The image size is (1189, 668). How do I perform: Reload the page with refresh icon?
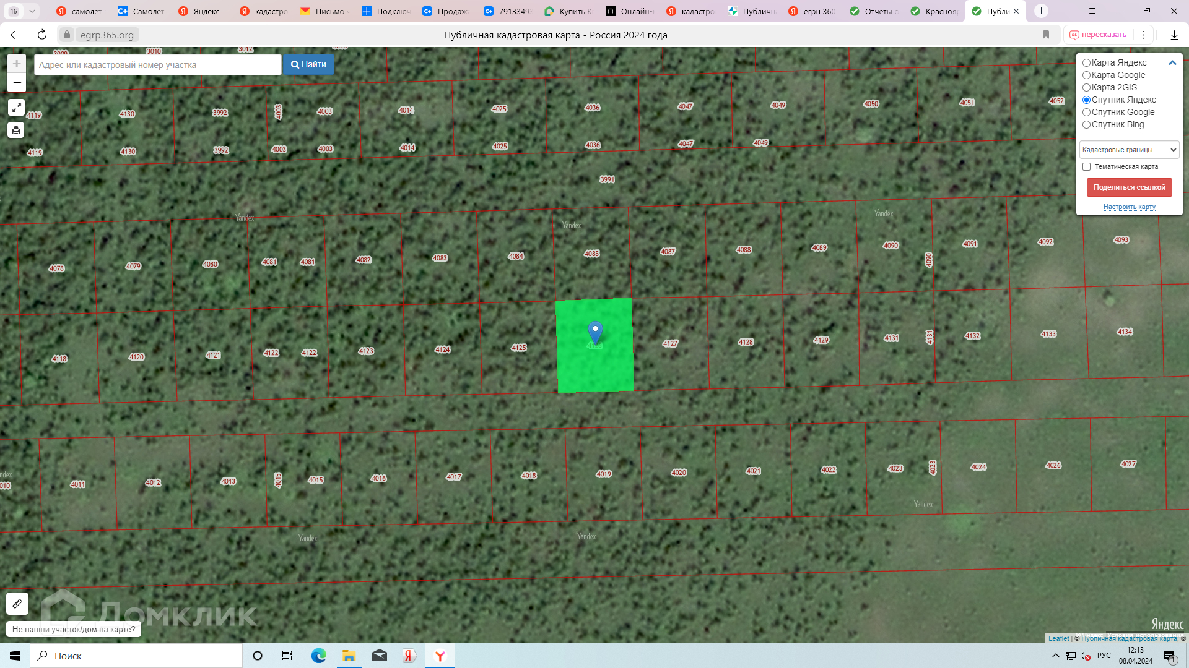(42, 35)
